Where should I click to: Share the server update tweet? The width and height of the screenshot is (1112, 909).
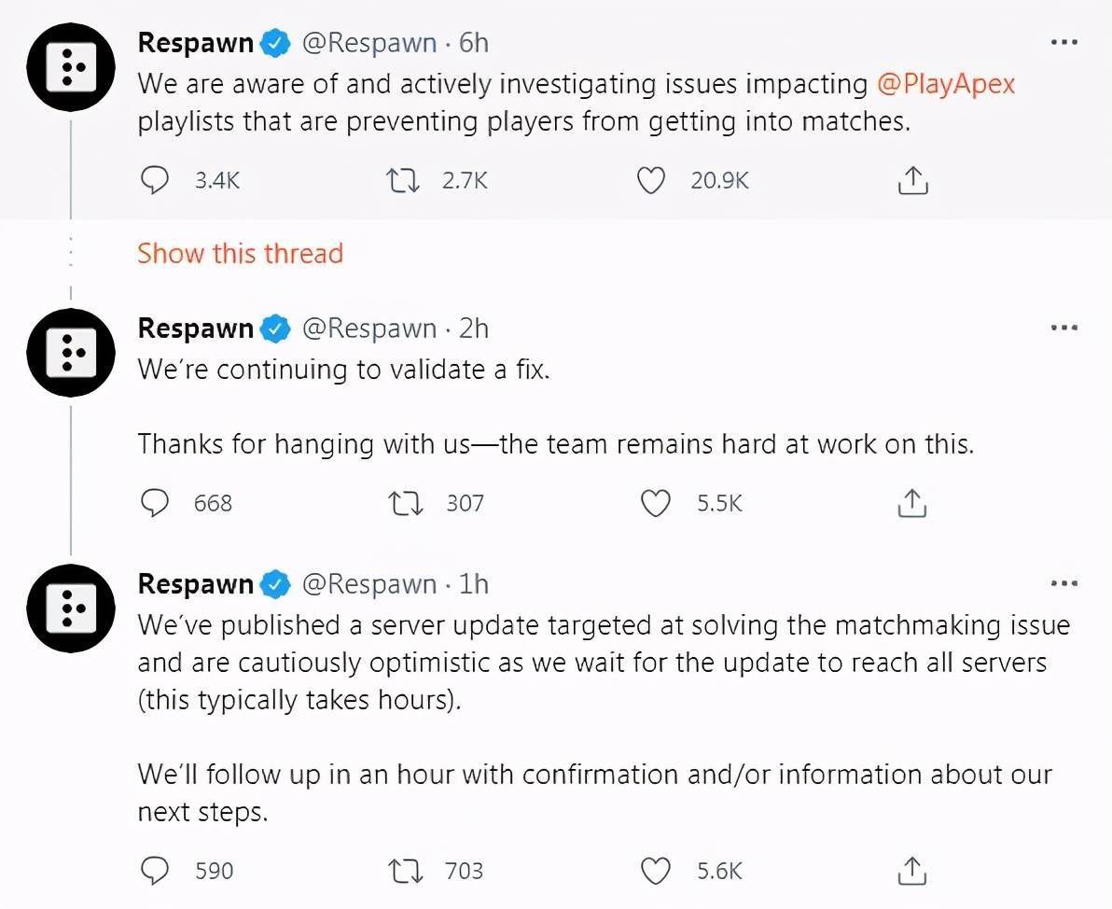(x=912, y=871)
